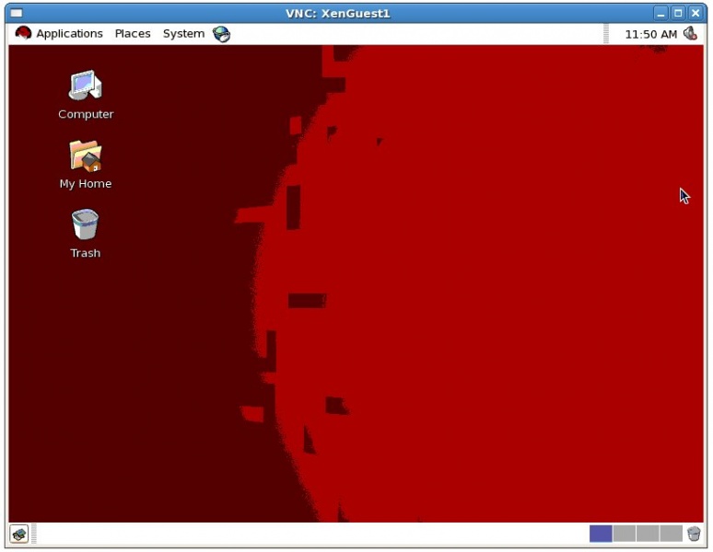Minimize the VNC XenGuest1 window
The image size is (713, 552).
661,13
